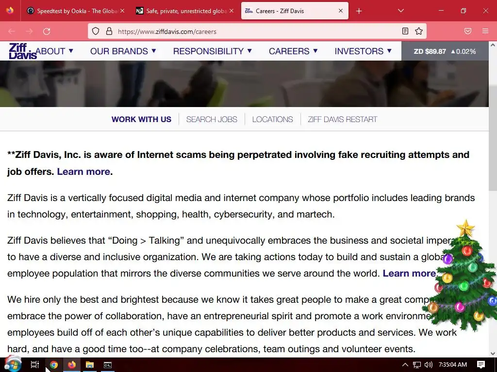
Task: Reload the current page
Action: click(47, 31)
